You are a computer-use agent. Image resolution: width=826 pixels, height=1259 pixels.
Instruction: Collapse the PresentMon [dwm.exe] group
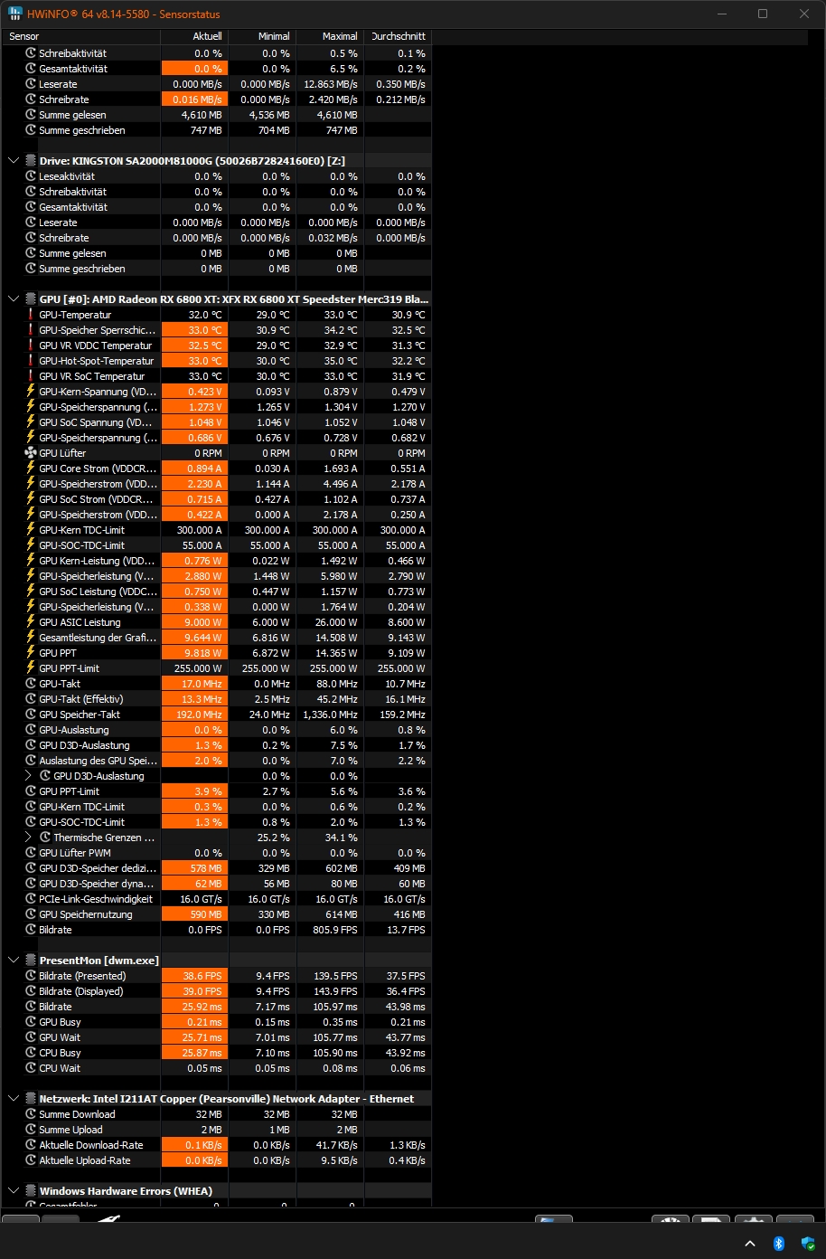[x=14, y=961]
